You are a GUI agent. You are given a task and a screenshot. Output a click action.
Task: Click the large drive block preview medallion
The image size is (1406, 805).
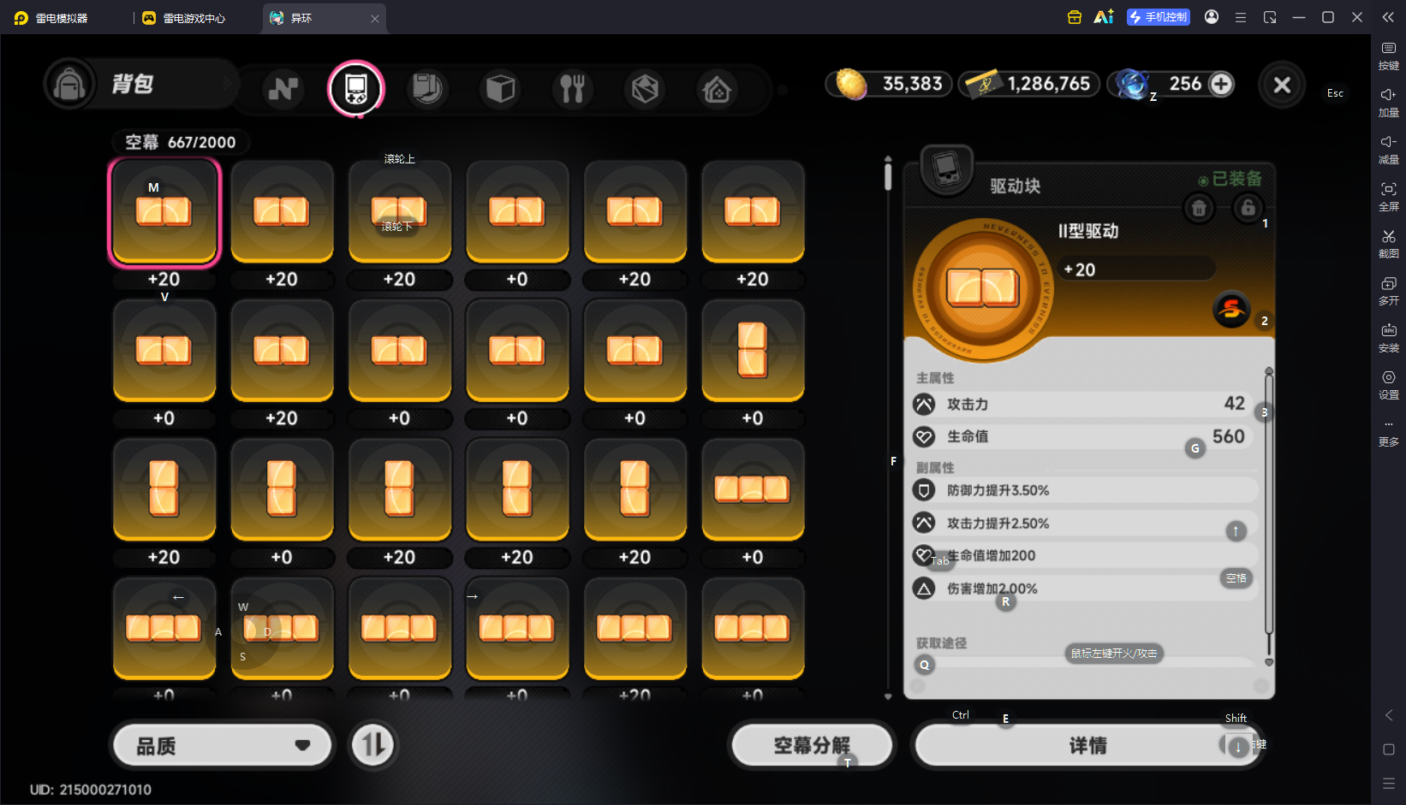point(983,288)
